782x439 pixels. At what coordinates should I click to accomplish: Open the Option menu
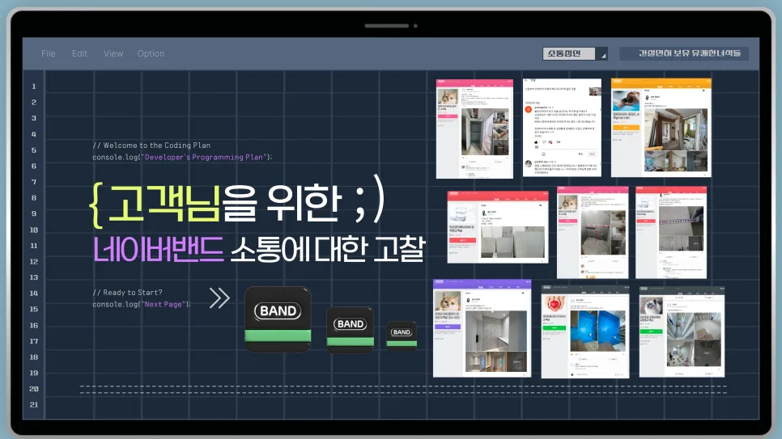click(151, 53)
